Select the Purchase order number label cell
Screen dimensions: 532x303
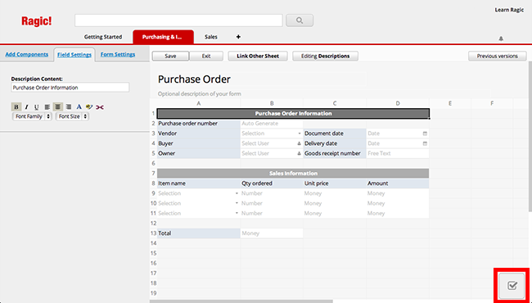199,124
